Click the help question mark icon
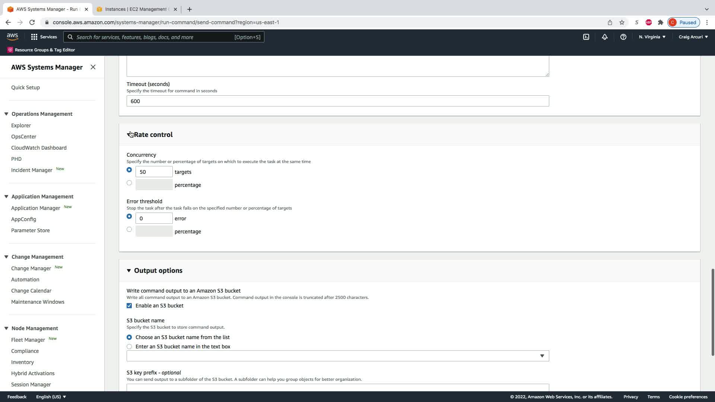The width and height of the screenshot is (715, 402). tap(623, 37)
